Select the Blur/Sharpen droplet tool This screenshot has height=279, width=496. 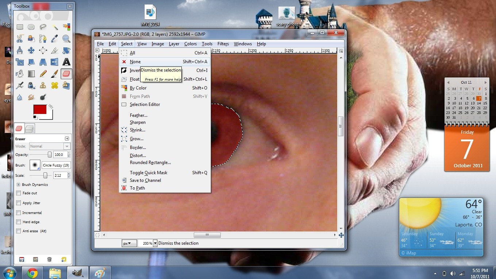[20, 97]
